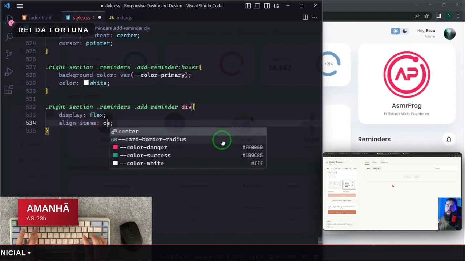The height and width of the screenshot is (261, 465).
Task: Pick the --color-danger suggestion
Action: (188, 147)
